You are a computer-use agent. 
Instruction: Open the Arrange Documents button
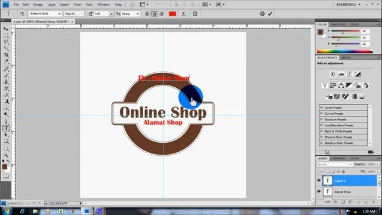pos(207,4)
